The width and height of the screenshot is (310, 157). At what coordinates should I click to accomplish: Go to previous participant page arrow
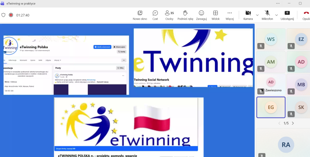(x=279, y=123)
